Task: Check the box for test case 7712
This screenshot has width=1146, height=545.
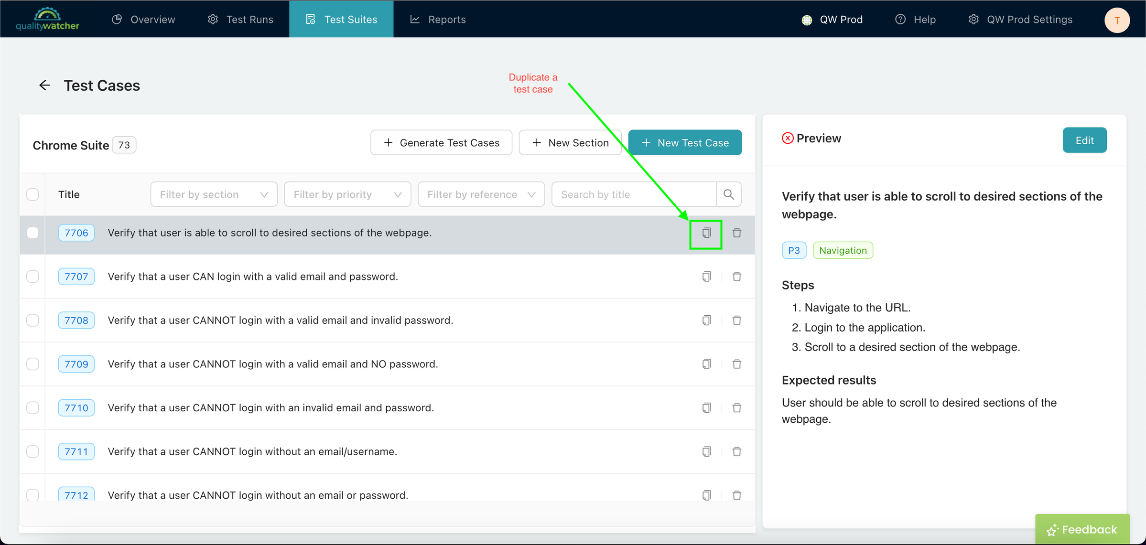Action: coord(32,495)
